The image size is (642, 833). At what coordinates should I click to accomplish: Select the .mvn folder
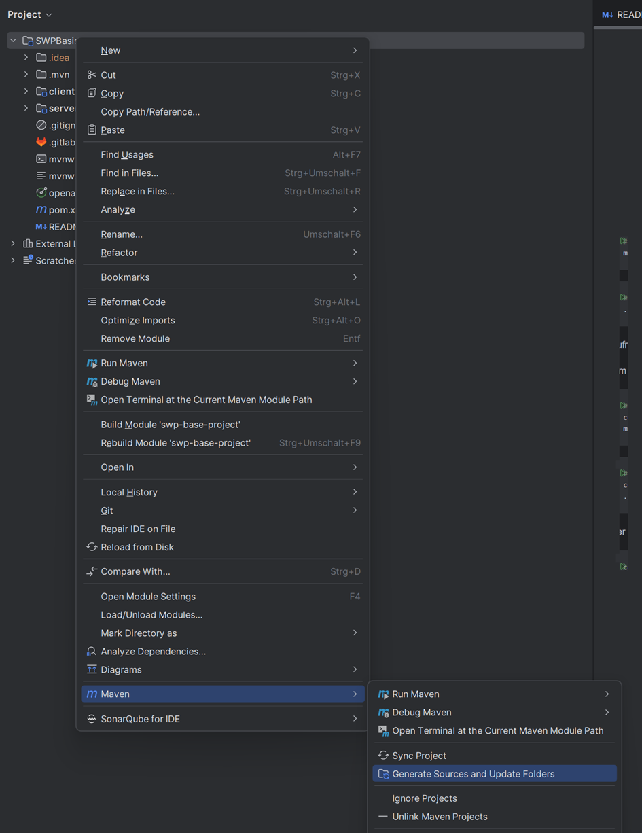click(58, 75)
